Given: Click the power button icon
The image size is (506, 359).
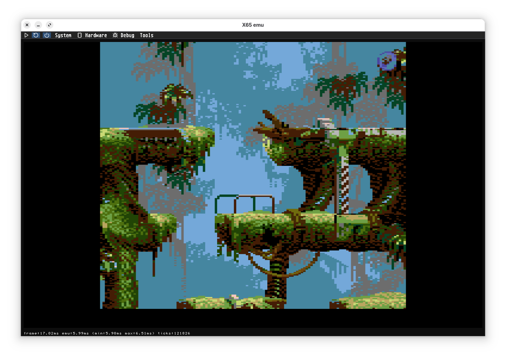Looking at the screenshot, I should tap(47, 35).
